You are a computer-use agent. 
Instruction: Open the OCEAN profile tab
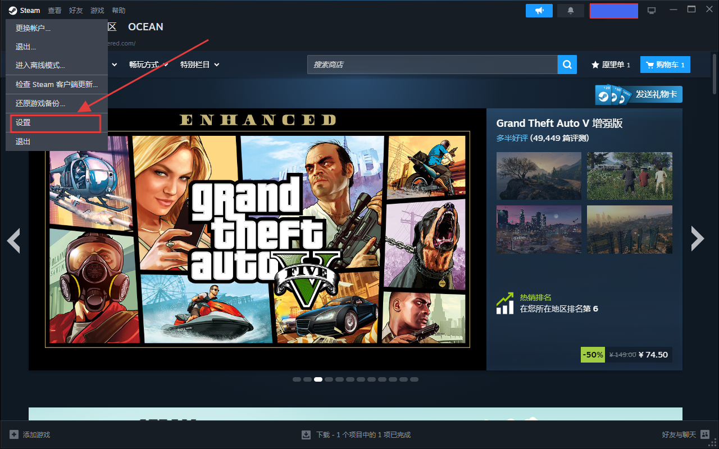tap(145, 26)
